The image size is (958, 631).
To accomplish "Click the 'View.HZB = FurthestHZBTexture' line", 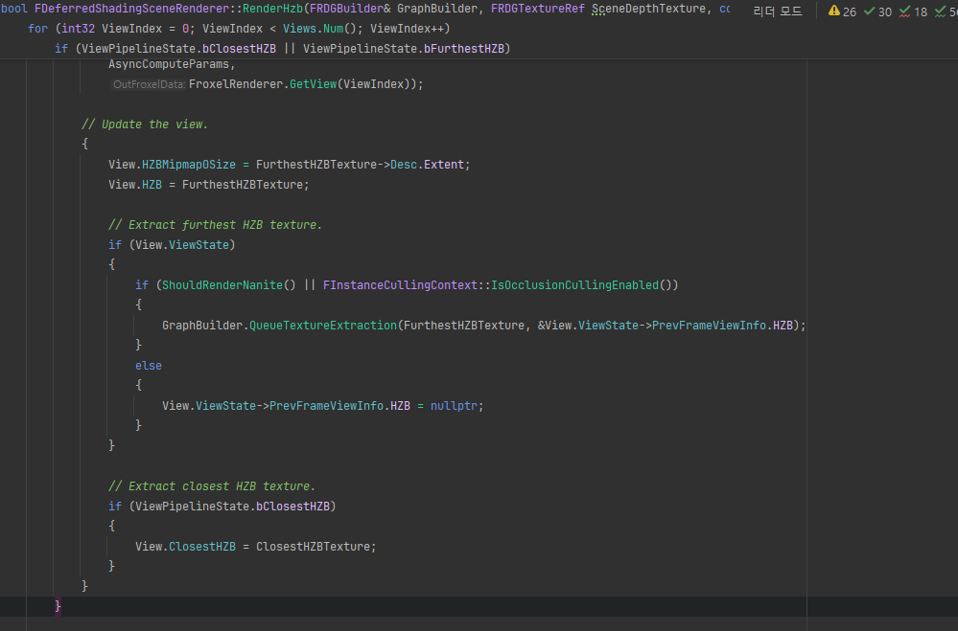I will pyautogui.click(x=209, y=185).
